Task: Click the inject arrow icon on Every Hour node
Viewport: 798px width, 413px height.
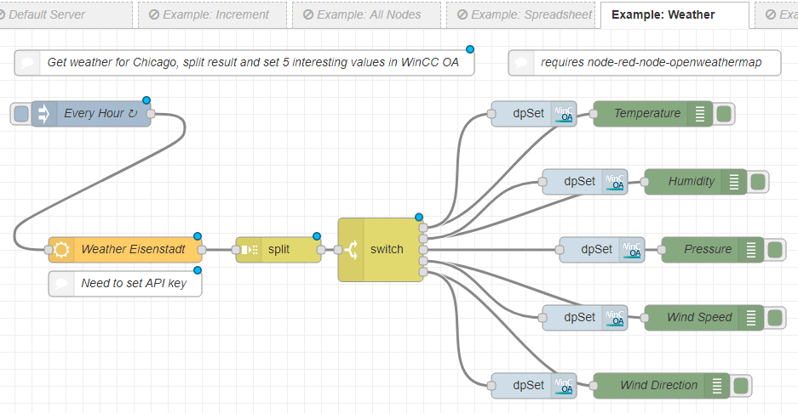Action: pos(44,114)
